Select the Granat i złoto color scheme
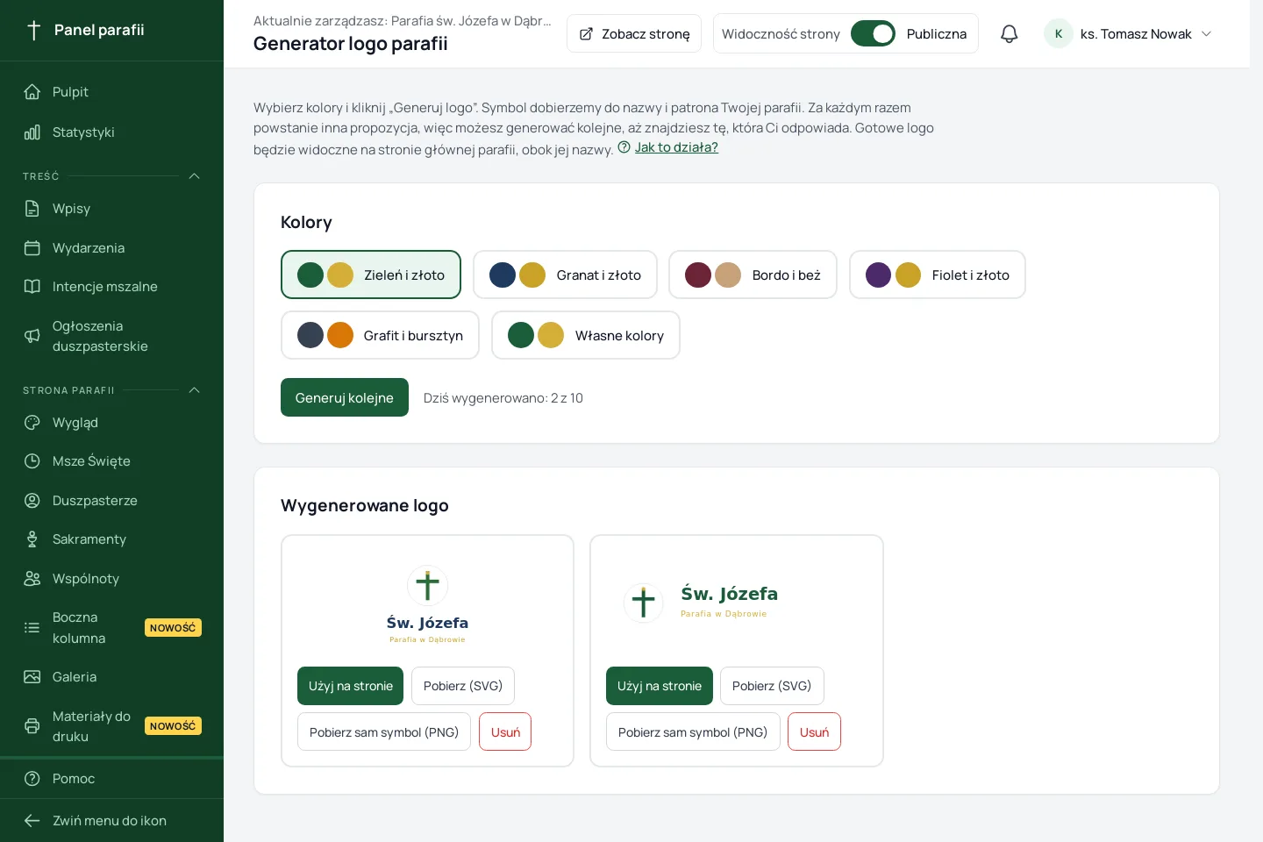The image size is (1263, 842). point(565,275)
